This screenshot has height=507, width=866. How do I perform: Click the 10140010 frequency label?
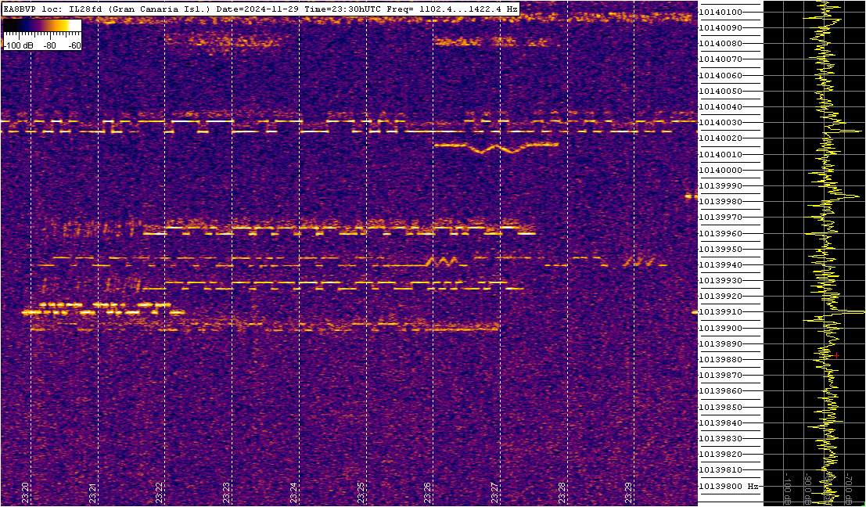click(x=720, y=154)
